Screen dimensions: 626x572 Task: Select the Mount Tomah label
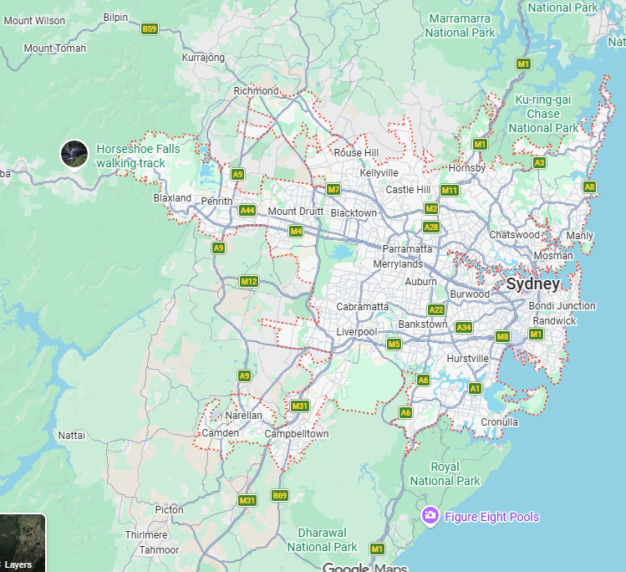point(54,49)
